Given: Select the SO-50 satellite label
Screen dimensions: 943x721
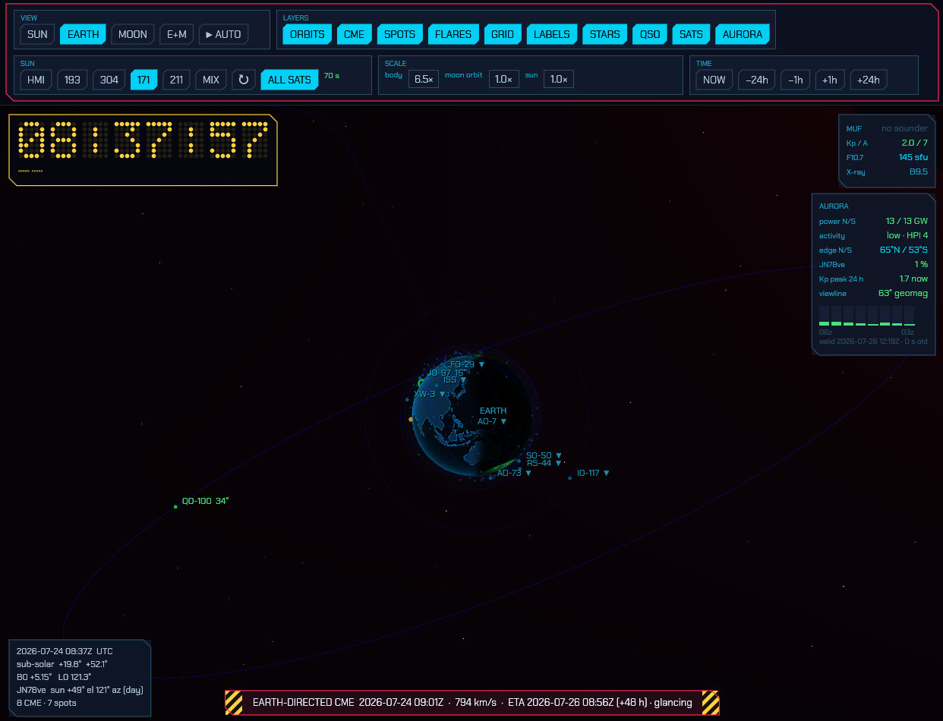Looking at the screenshot, I should [544, 455].
